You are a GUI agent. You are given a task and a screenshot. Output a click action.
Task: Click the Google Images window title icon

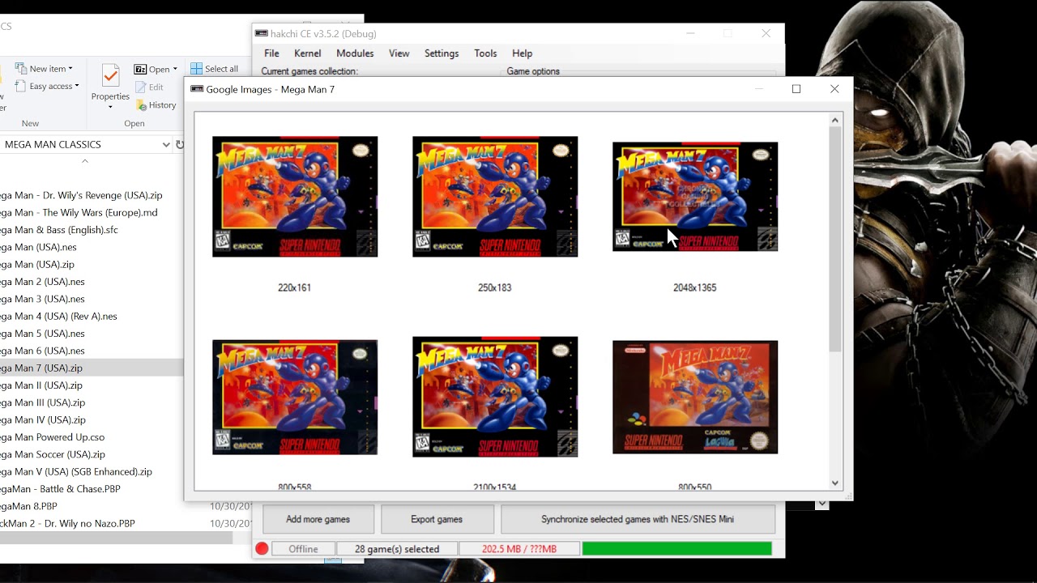(x=197, y=89)
